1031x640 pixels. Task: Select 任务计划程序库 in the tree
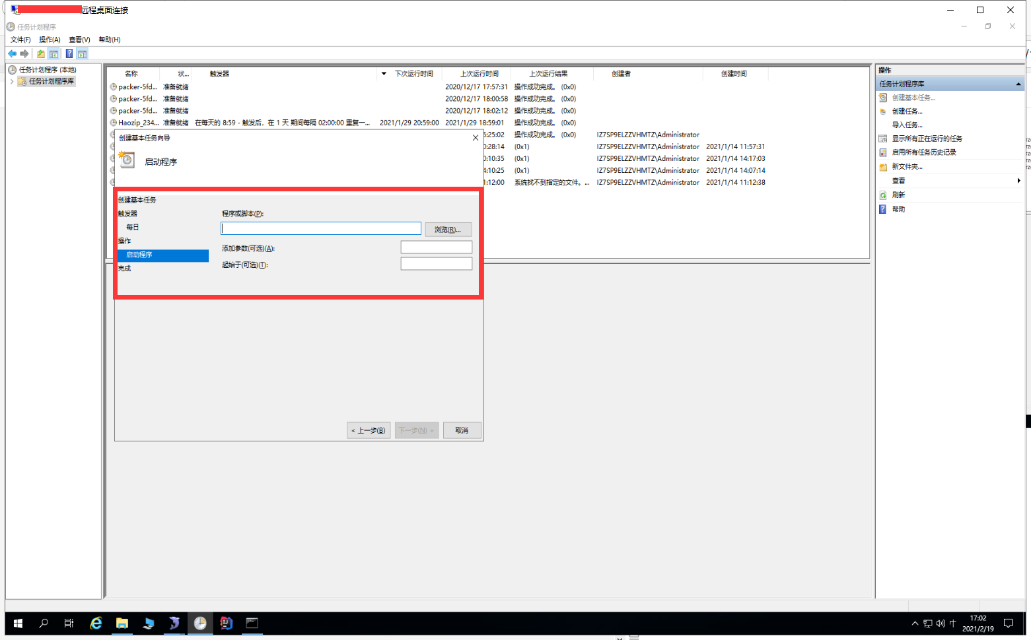pos(52,81)
